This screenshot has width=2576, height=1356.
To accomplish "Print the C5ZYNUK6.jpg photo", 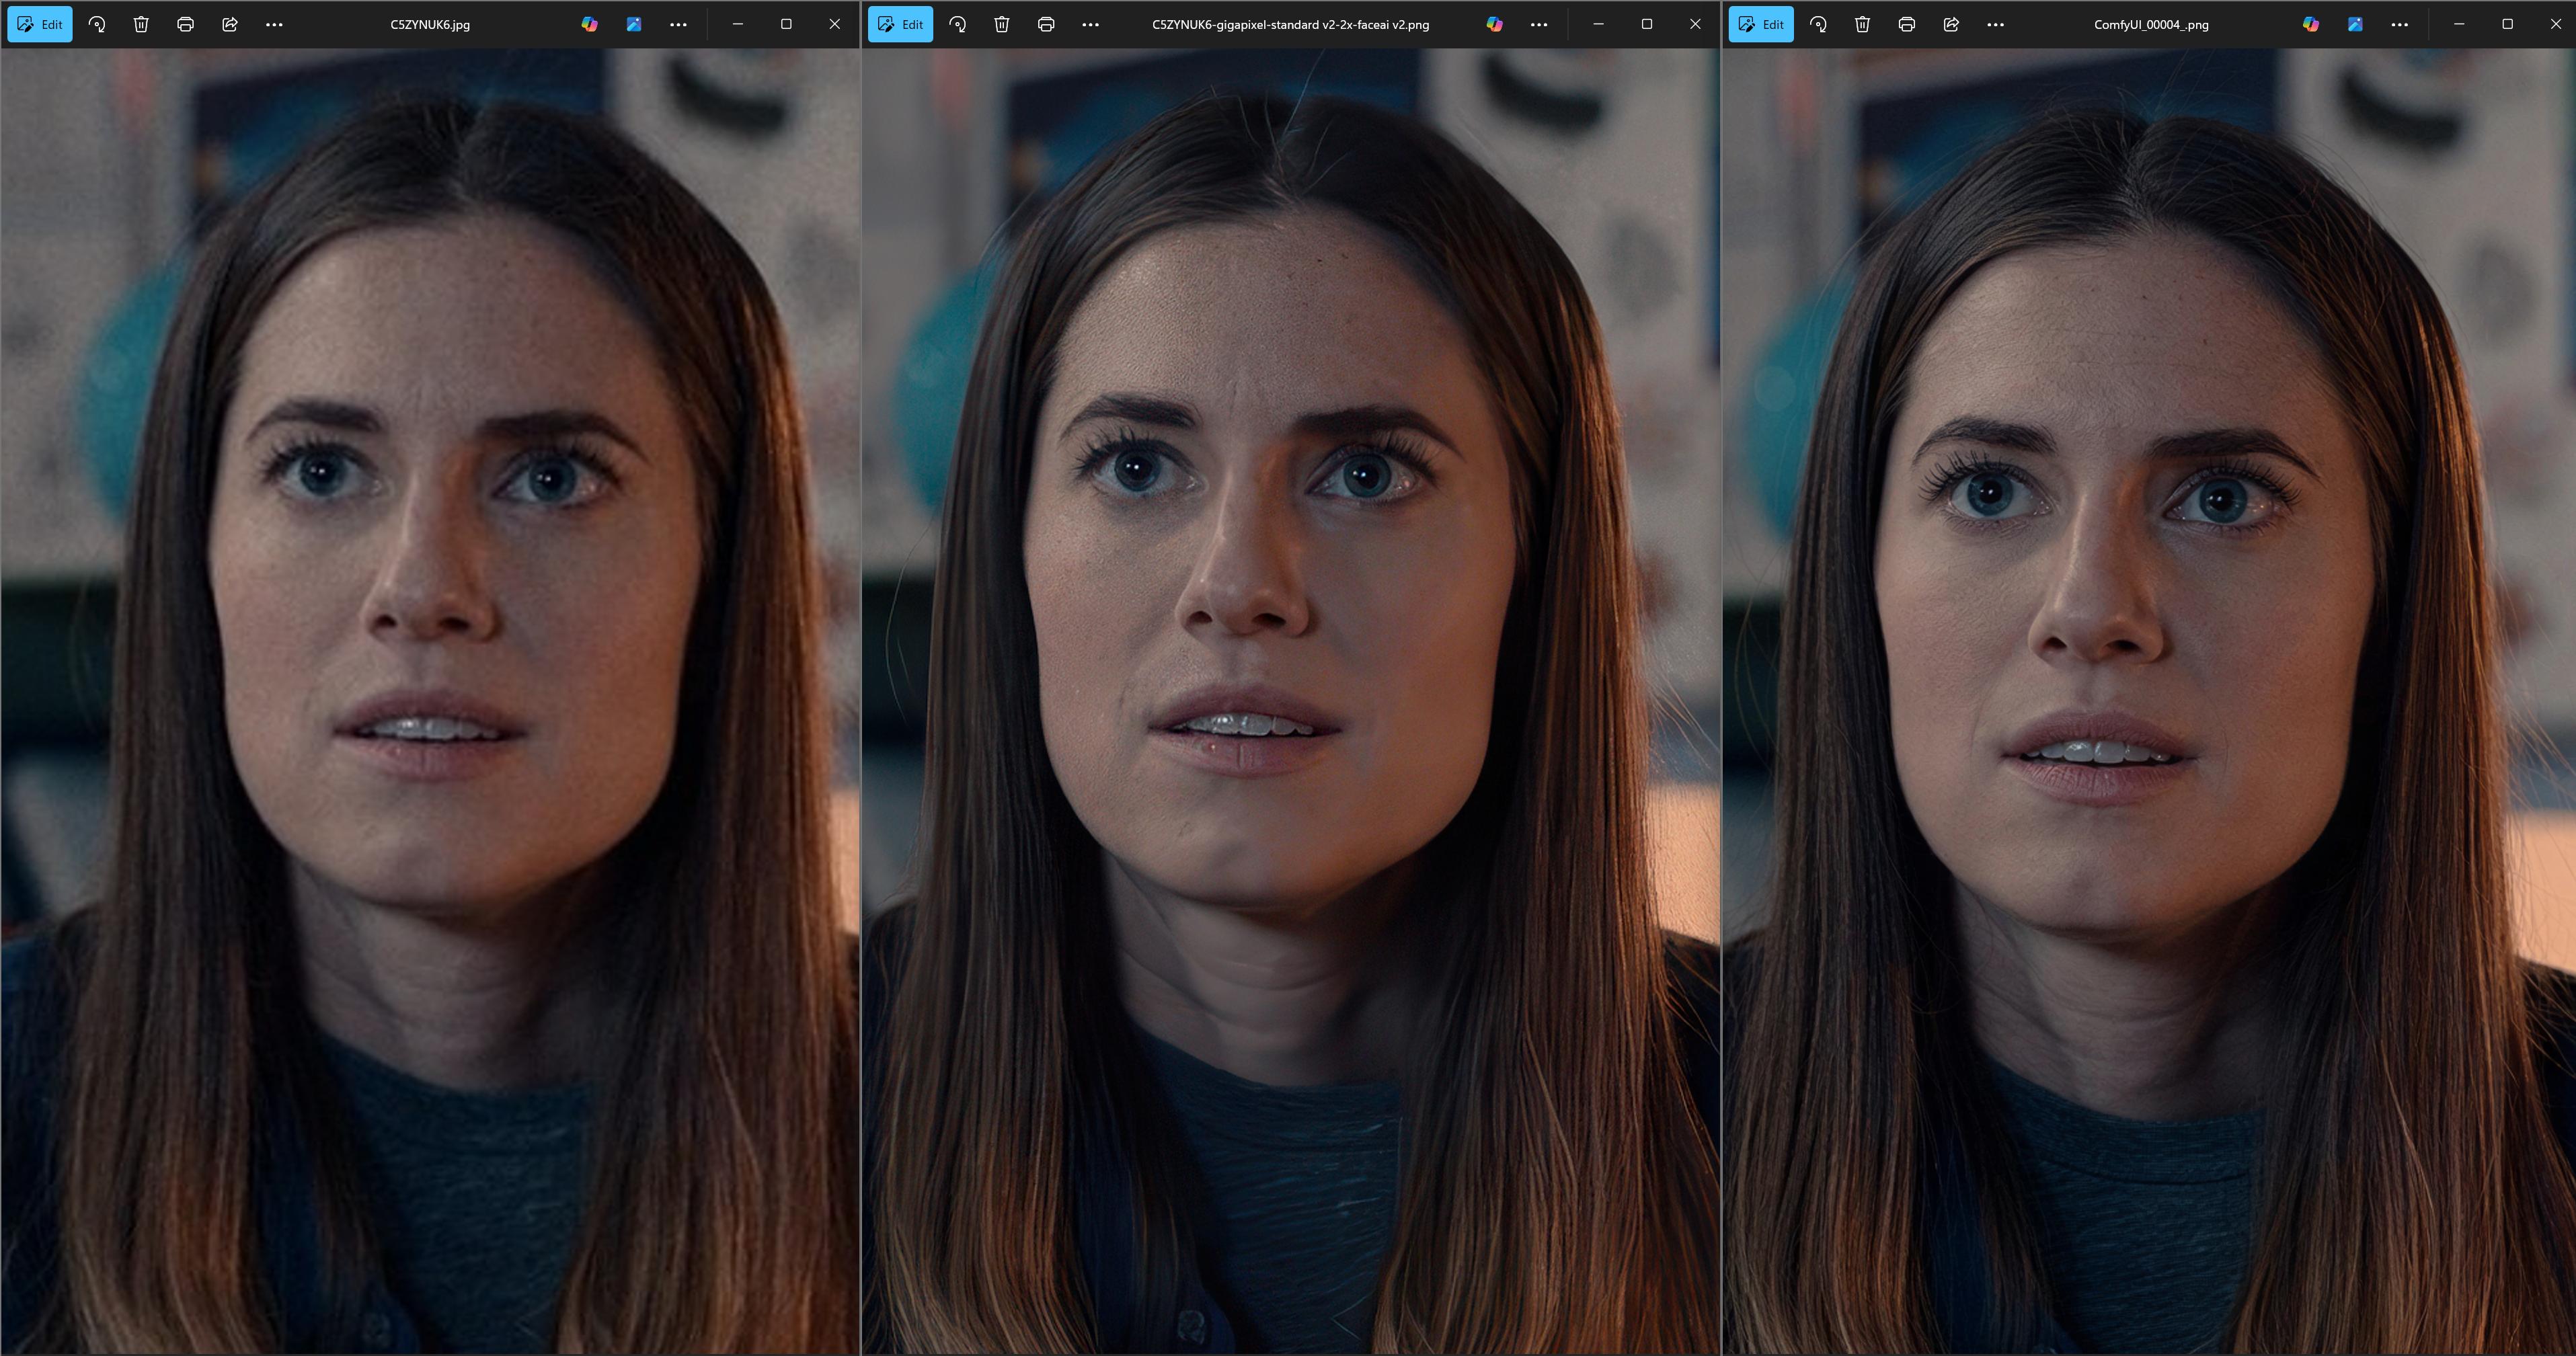I will coord(185,24).
